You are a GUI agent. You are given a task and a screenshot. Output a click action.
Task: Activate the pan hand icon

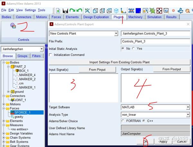pyautogui.click(x=188, y=11)
